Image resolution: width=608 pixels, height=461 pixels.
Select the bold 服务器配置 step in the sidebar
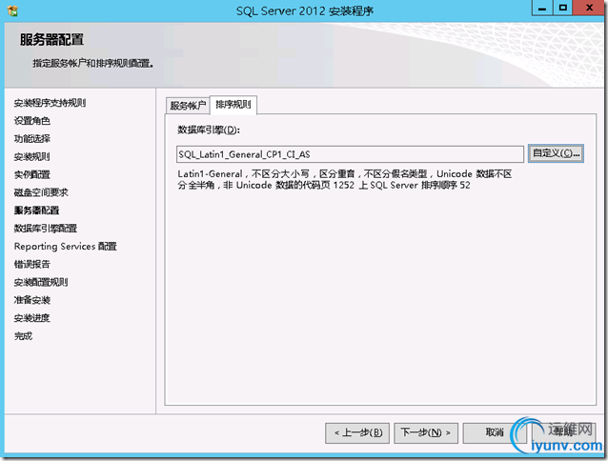click(36, 210)
